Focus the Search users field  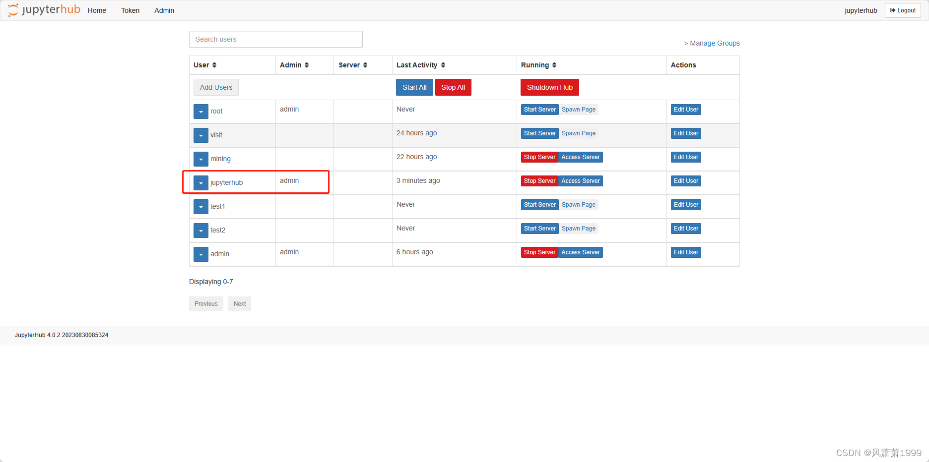tap(276, 39)
